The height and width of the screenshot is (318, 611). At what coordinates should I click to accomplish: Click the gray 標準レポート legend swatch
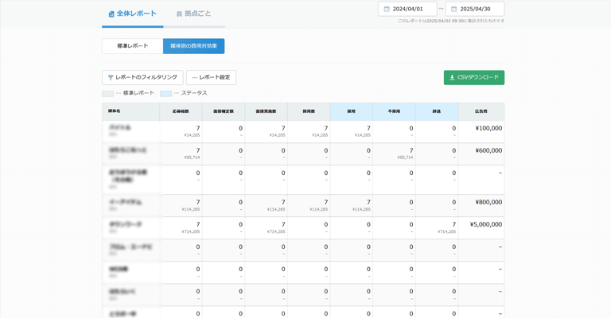tap(107, 94)
